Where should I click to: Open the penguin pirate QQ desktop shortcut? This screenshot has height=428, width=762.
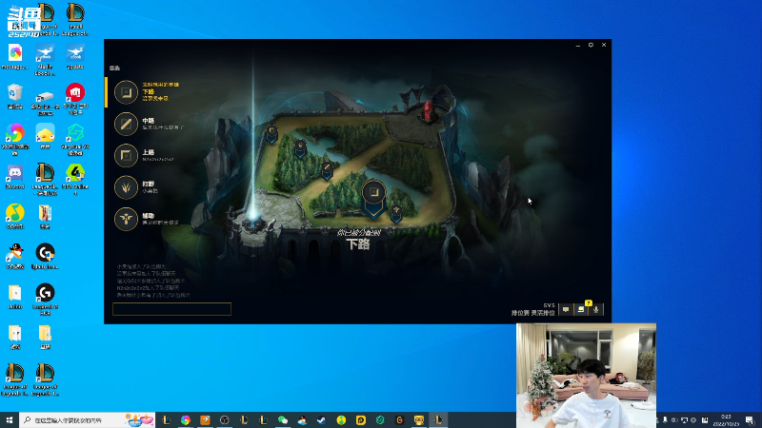coord(15,256)
